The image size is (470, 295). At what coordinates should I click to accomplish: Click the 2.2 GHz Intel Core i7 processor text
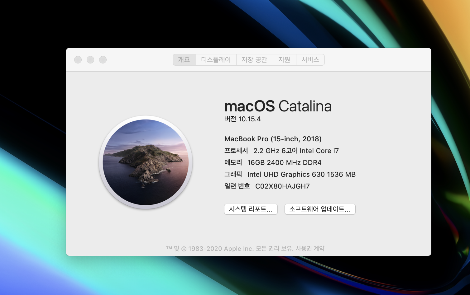click(x=296, y=151)
